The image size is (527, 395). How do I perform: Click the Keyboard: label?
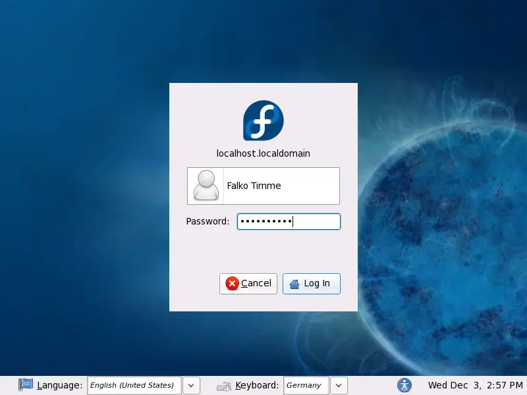(x=257, y=385)
